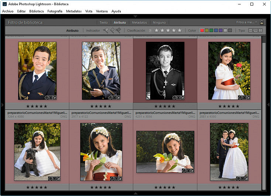Open the Ventana menu
Screen dimensions: 271x196
[102, 11]
